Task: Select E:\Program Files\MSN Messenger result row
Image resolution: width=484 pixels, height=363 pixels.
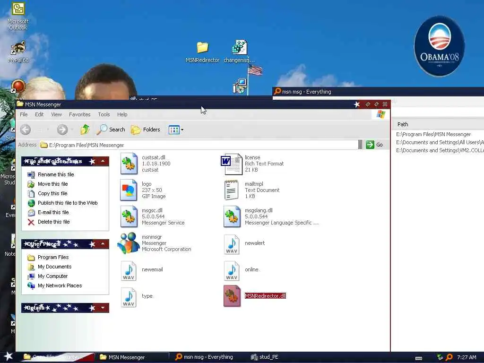Action: click(x=433, y=134)
